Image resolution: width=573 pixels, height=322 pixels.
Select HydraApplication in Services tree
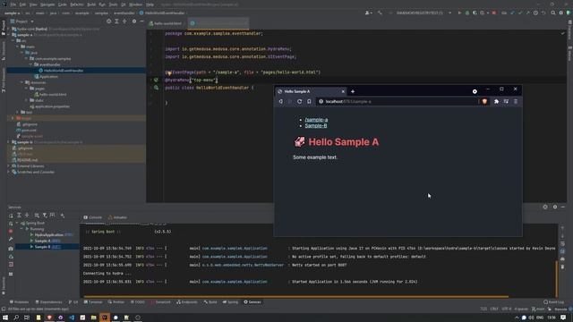click(48, 235)
